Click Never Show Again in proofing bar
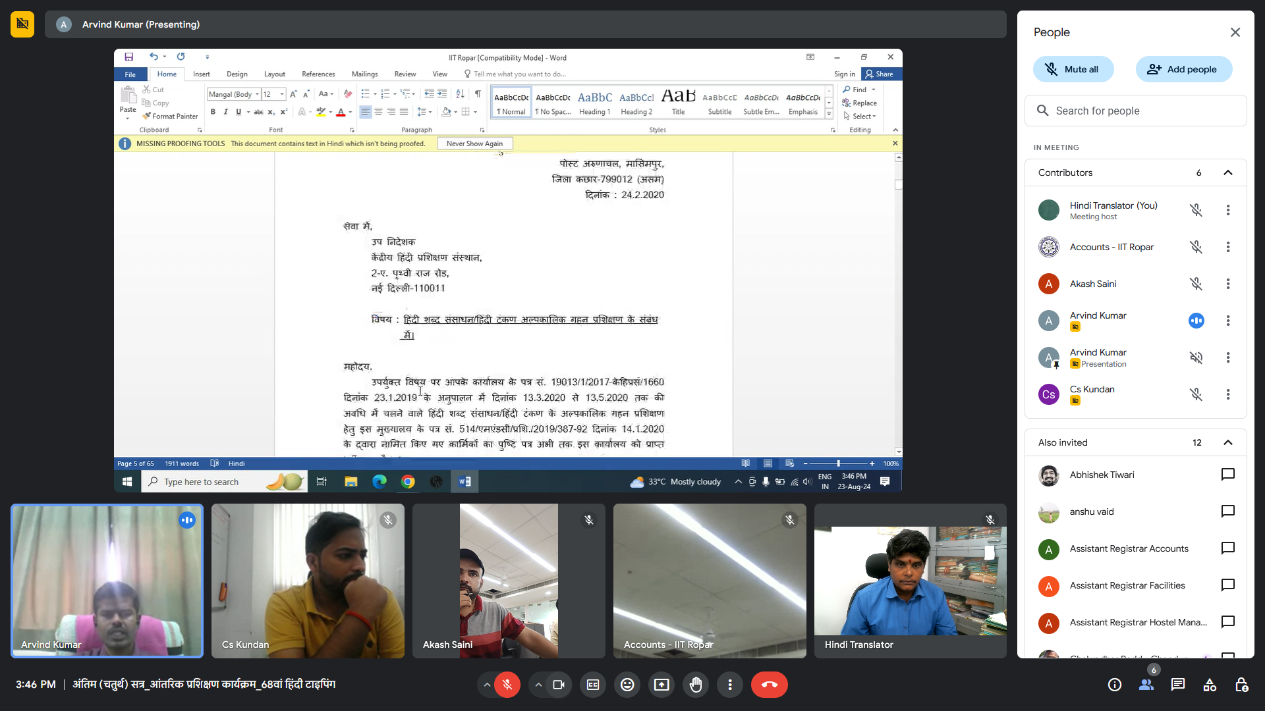 point(474,144)
